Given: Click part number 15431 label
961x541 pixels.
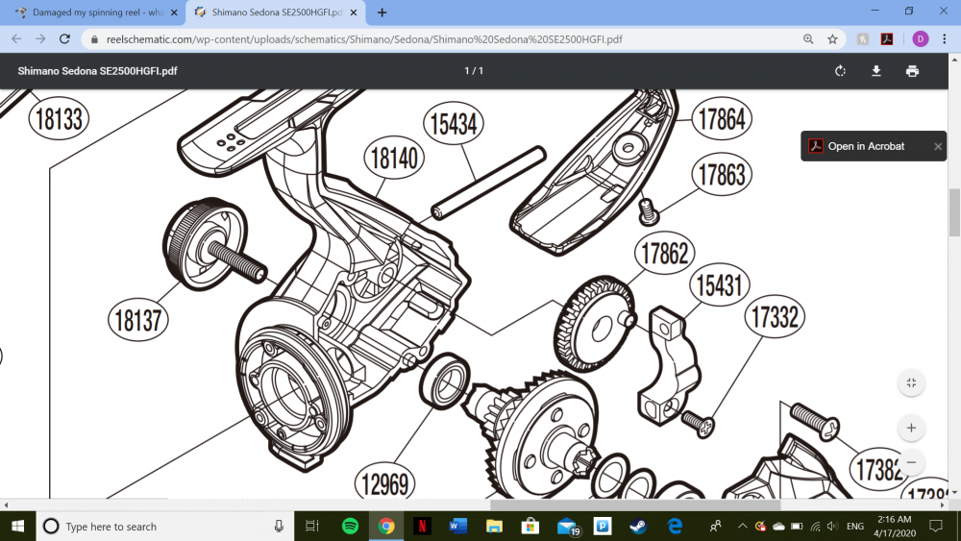Looking at the screenshot, I should [x=719, y=284].
